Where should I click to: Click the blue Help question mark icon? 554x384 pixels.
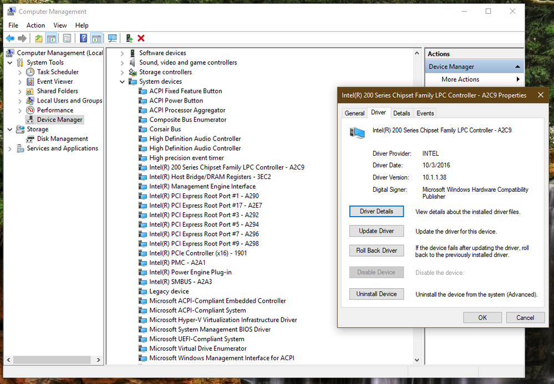pos(83,38)
